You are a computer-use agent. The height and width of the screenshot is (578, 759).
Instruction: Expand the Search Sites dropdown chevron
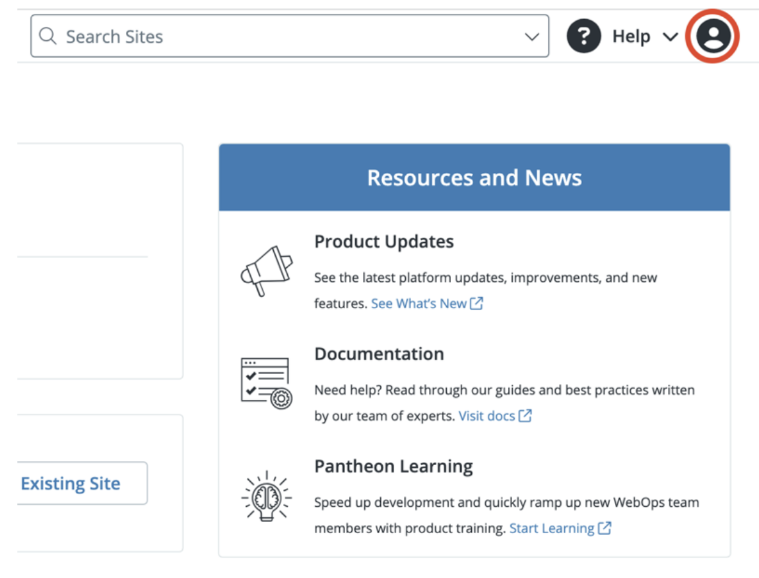click(532, 37)
